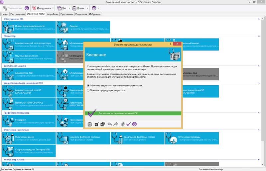Open the Опции toolbar dropdown arrow

click(x=87, y=8)
